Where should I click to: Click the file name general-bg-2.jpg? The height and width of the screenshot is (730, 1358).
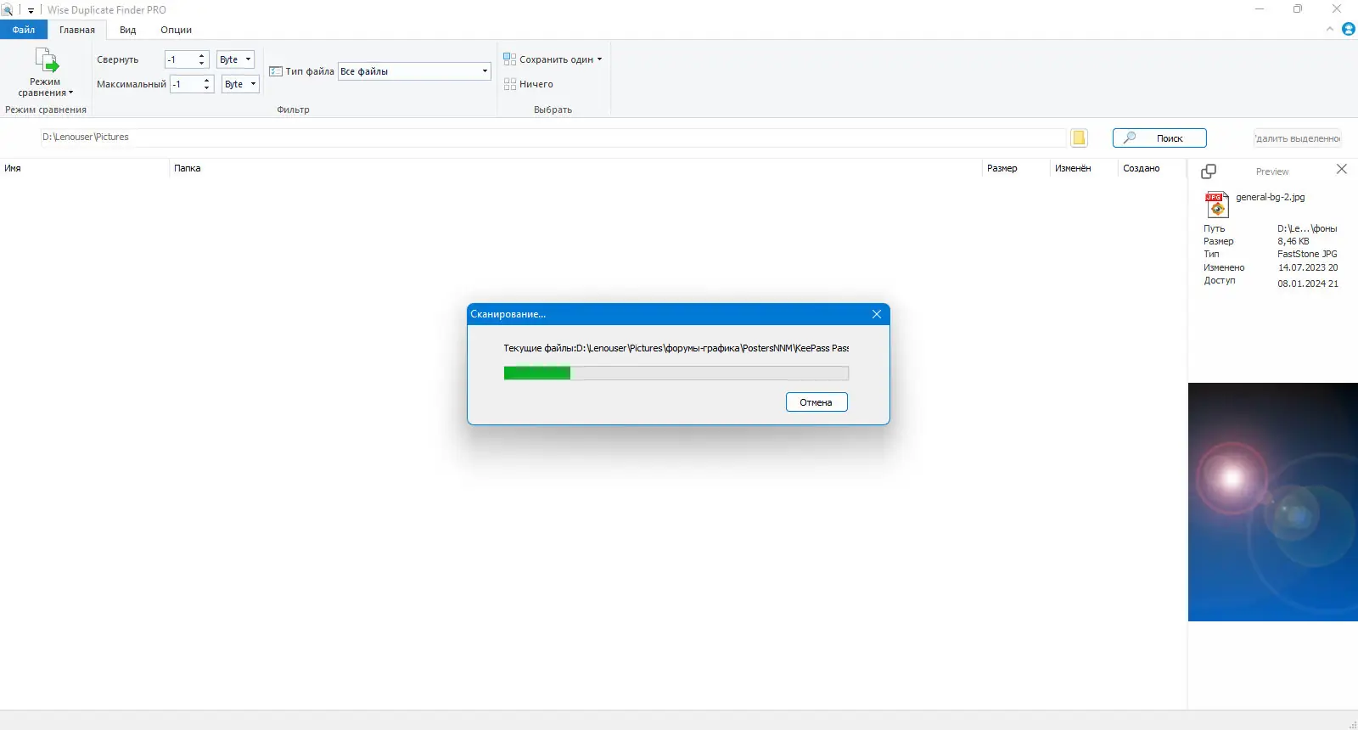tap(1270, 197)
